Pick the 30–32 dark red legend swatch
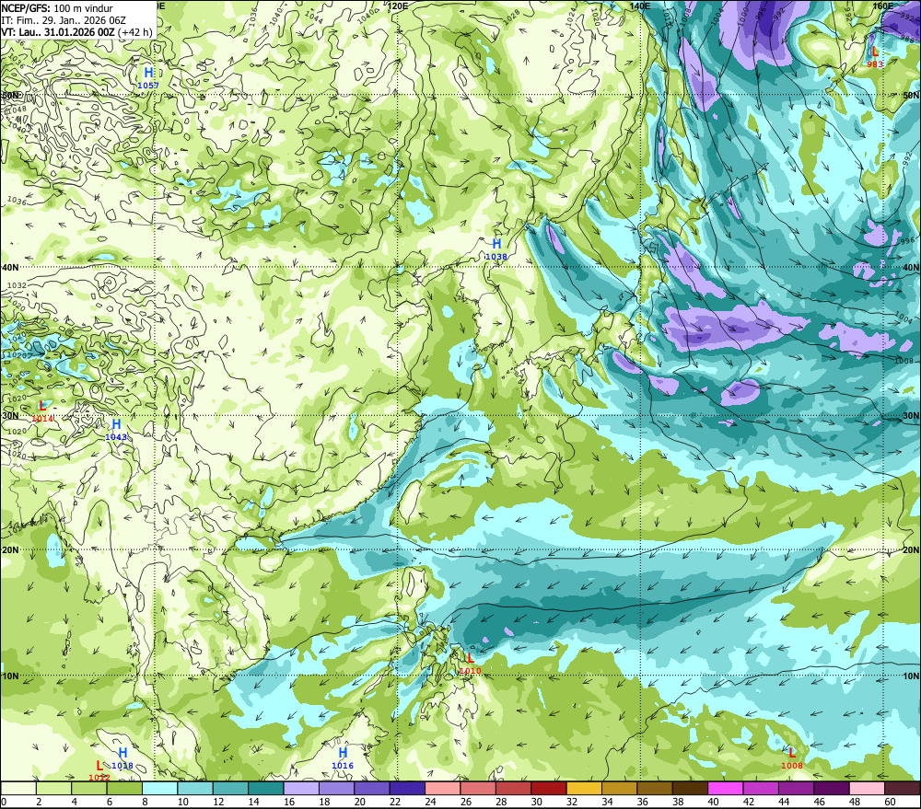The width and height of the screenshot is (921, 809). coord(549,789)
